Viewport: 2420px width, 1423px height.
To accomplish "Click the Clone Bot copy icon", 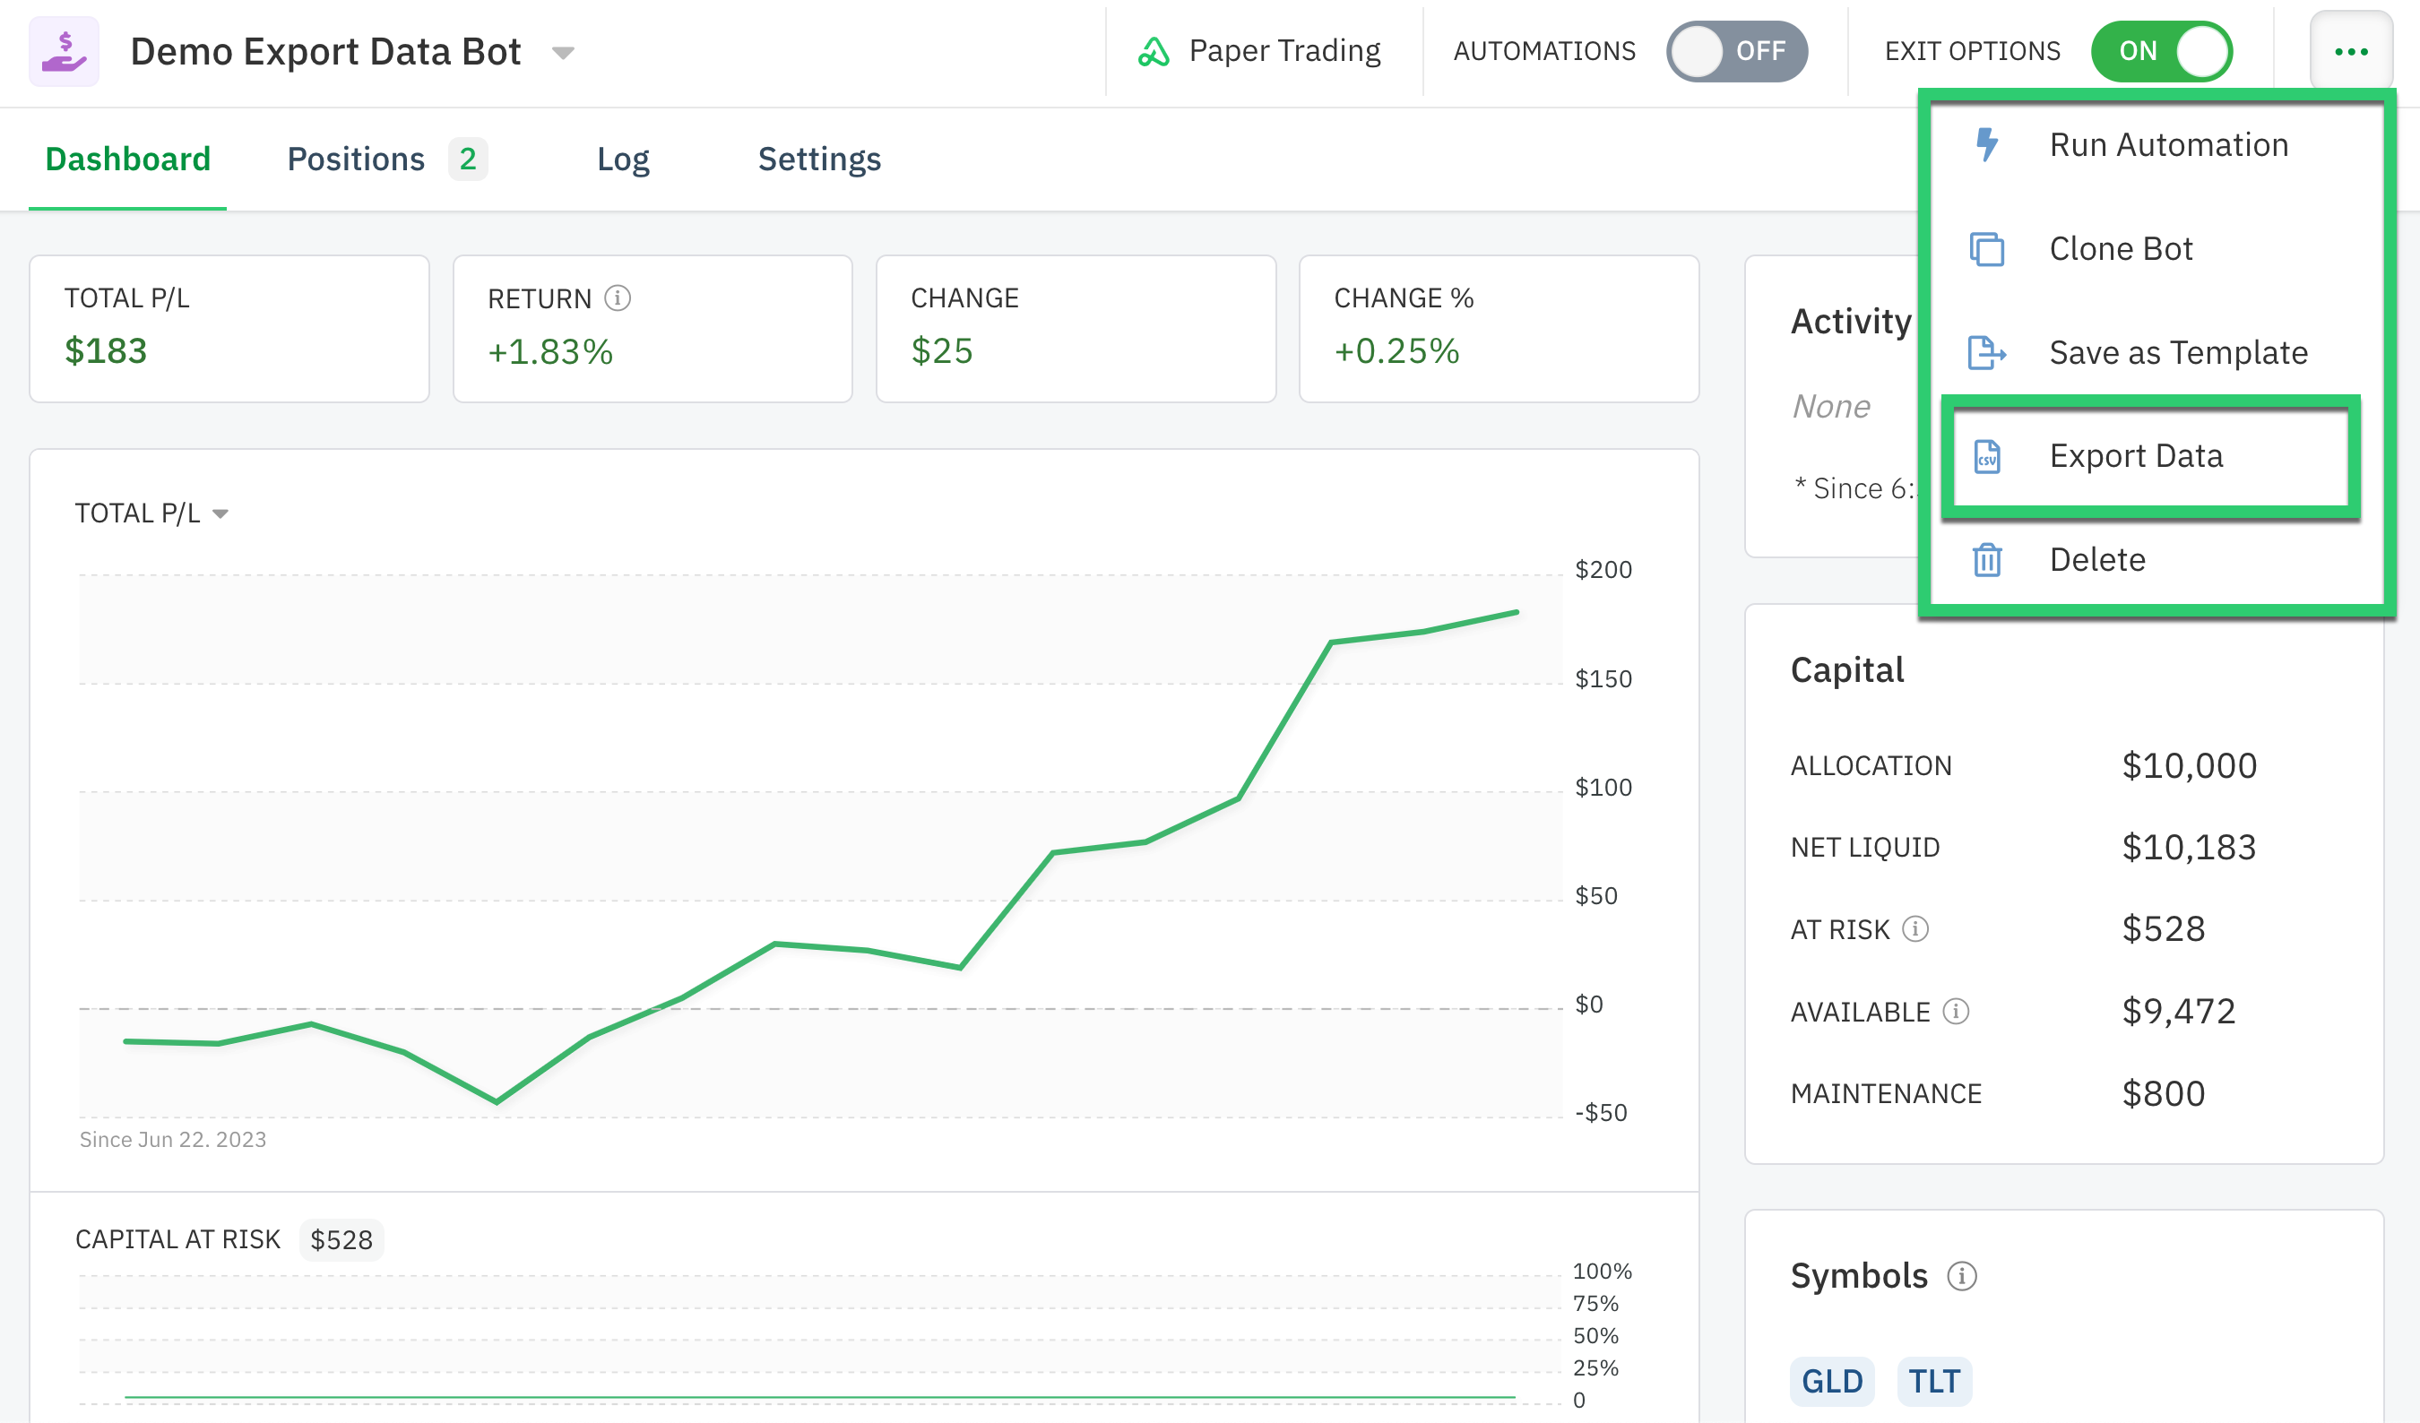I will (1986, 249).
